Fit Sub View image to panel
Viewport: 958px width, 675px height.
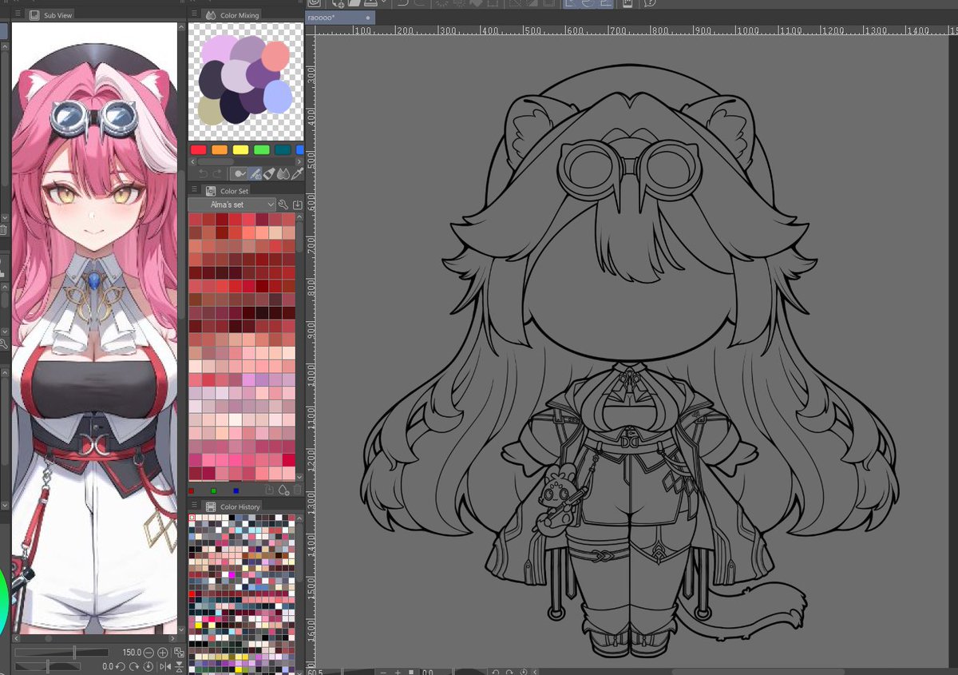tap(179, 653)
